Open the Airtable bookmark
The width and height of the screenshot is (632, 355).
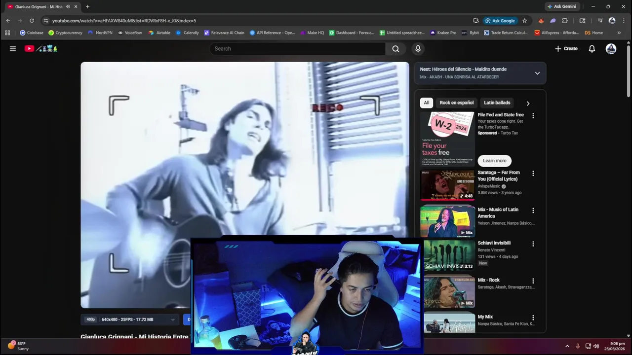[159, 33]
